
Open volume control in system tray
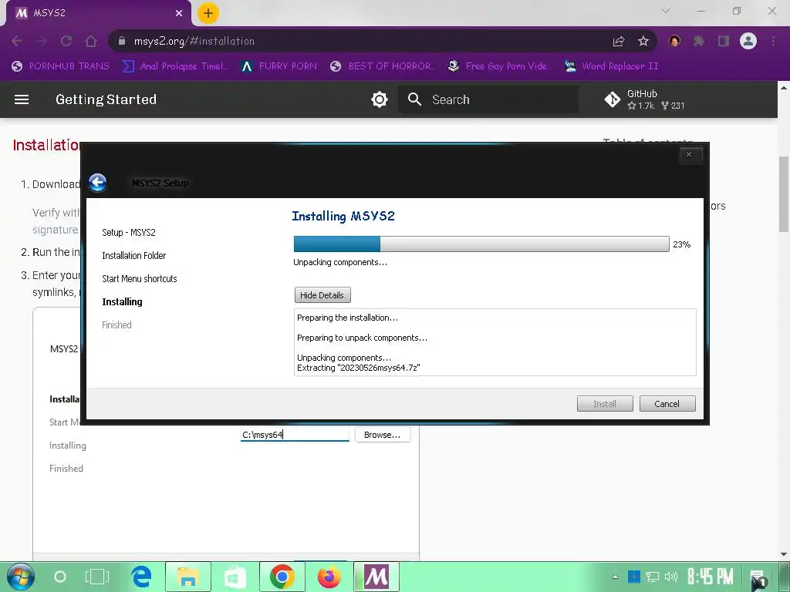pyautogui.click(x=671, y=577)
